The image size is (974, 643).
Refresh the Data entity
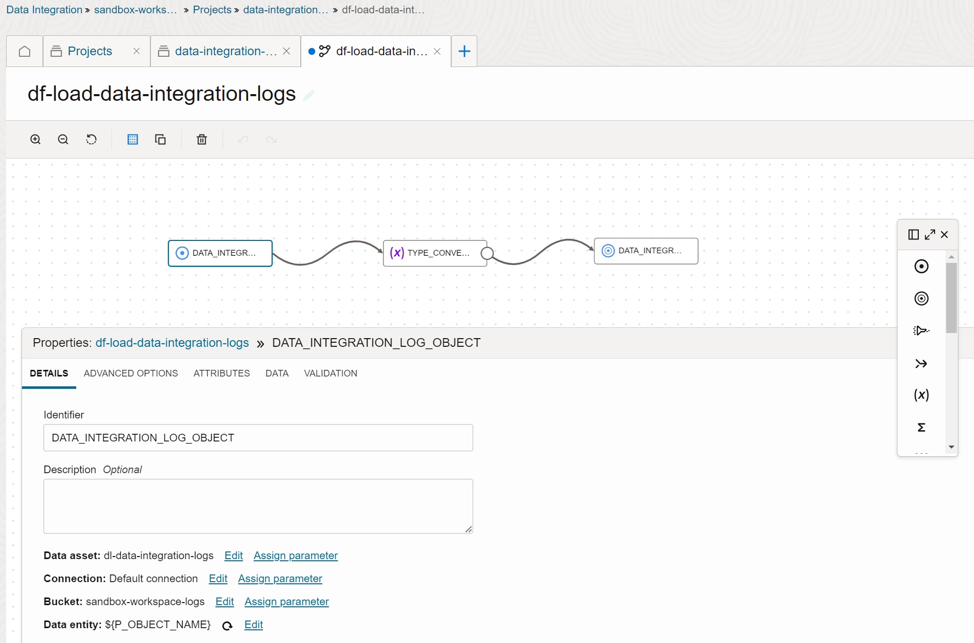pyautogui.click(x=228, y=626)
